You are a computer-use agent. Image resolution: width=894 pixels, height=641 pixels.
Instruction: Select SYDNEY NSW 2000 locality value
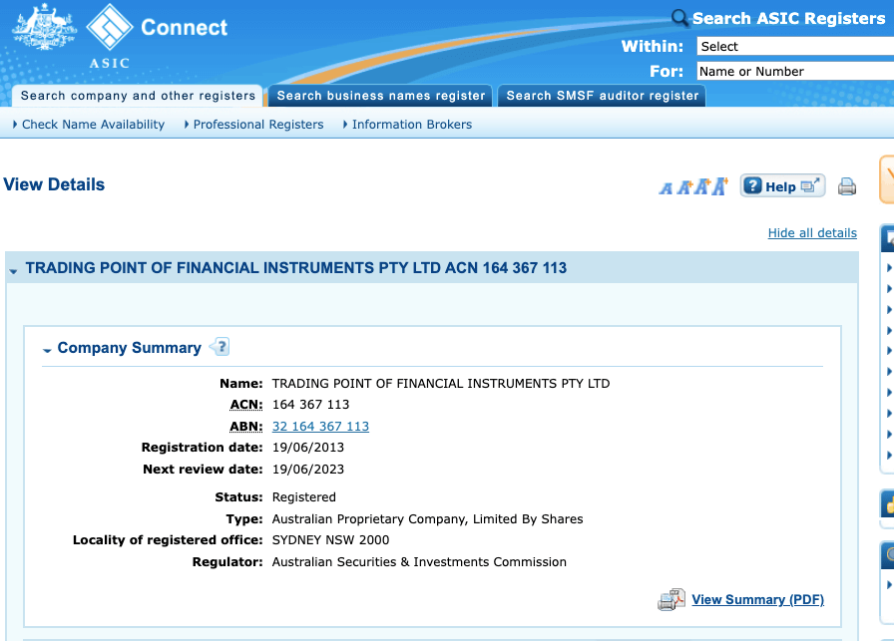point(330,540)
